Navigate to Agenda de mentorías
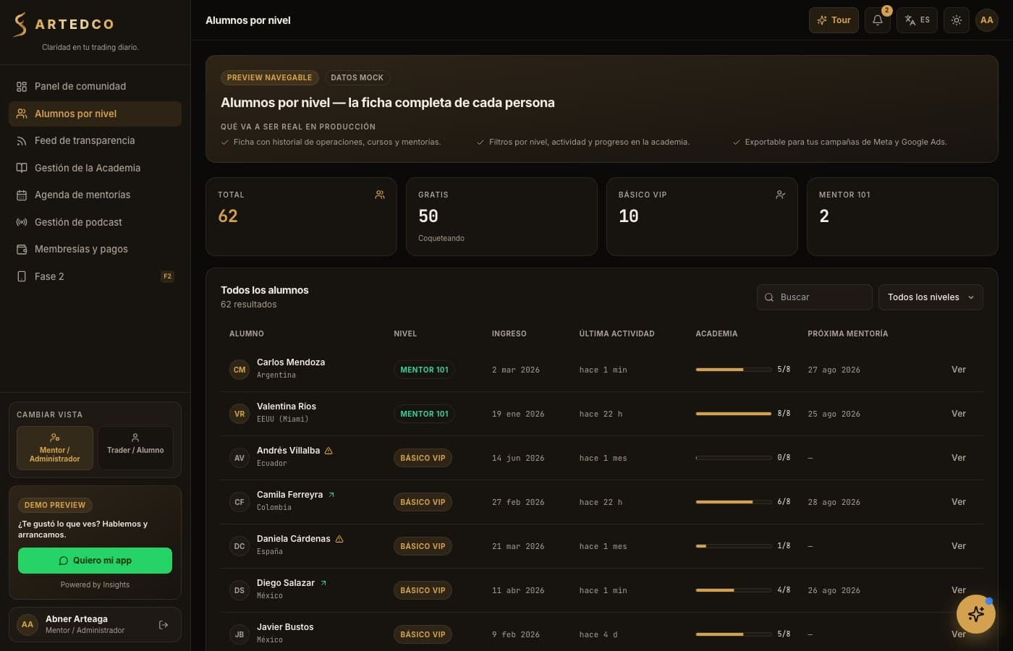Viewport: 1013px width, 651px height. [95, 195]
